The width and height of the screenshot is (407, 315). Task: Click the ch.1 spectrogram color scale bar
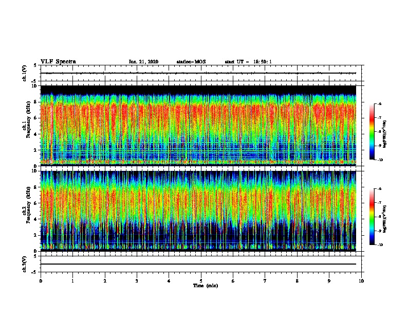372,132
